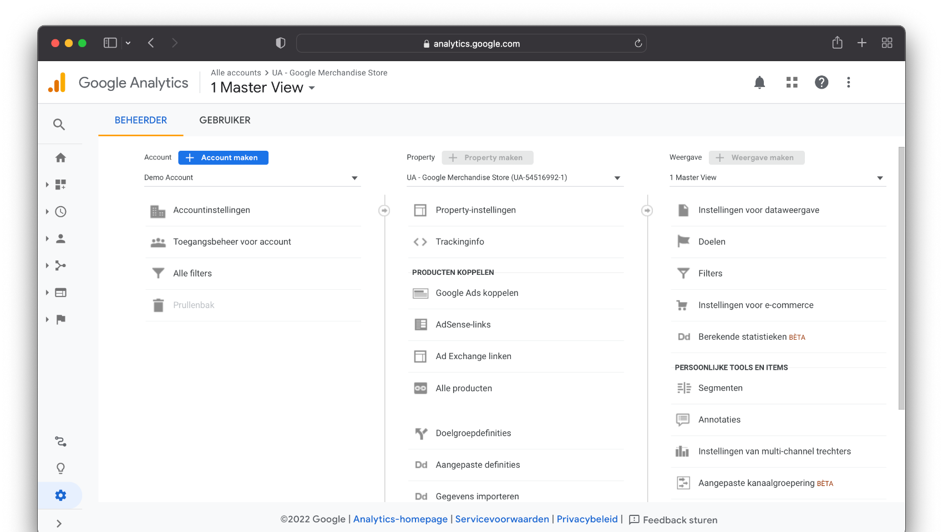Image resolution: width=943 pixels, height=532 pixels.
Task: Open the Privacybeleid link
Action: tap(587, 519)
